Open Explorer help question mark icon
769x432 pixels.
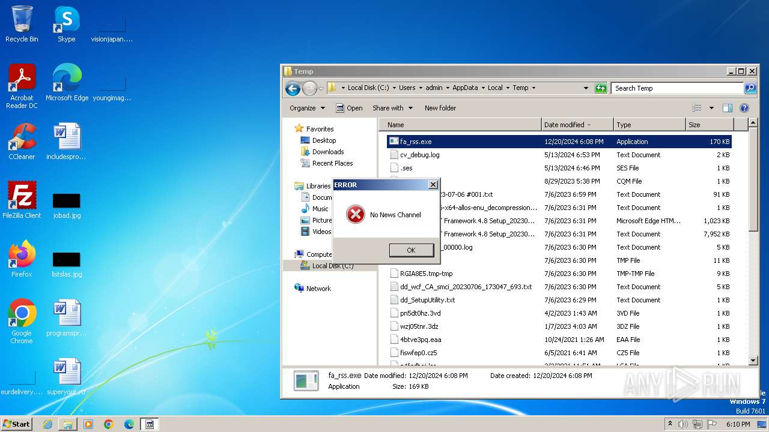pyautogui.click(x=744, y=108)
